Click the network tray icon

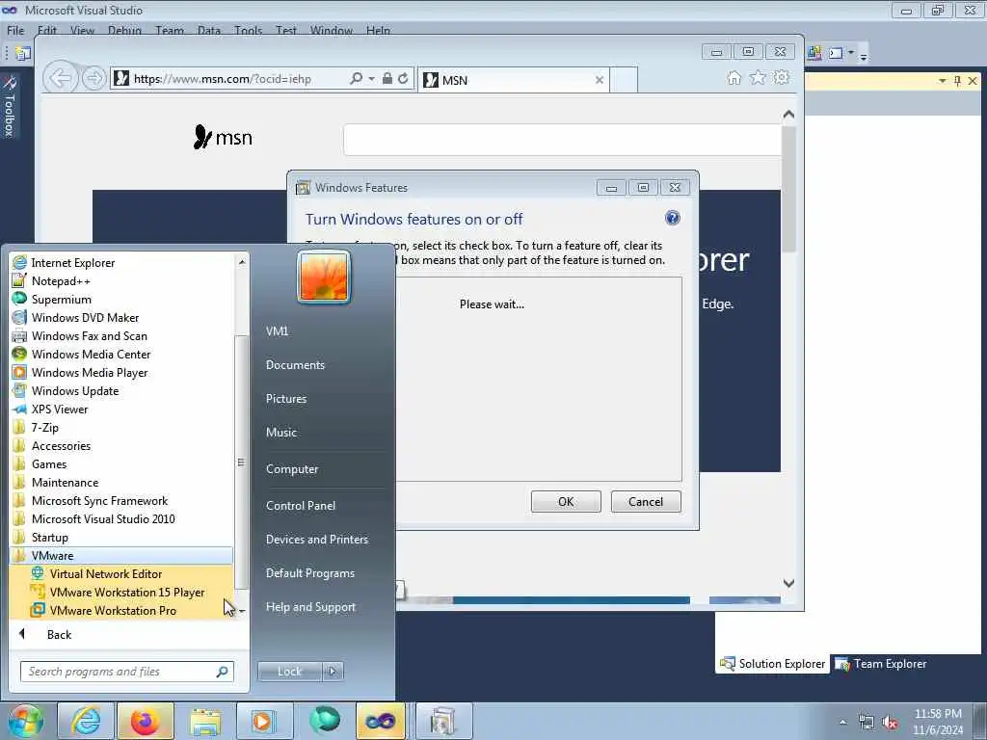click(867, 723)
